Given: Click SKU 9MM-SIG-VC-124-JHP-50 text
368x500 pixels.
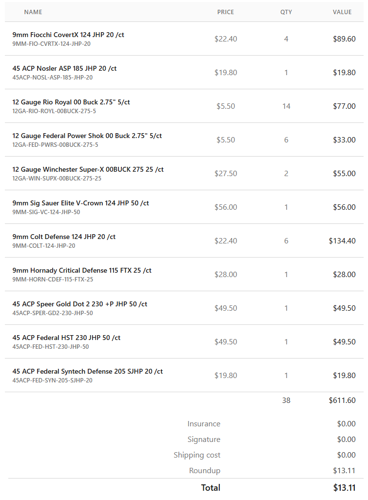Looking at the screenshot, I should pyautogui.click(x=46, y=212).
